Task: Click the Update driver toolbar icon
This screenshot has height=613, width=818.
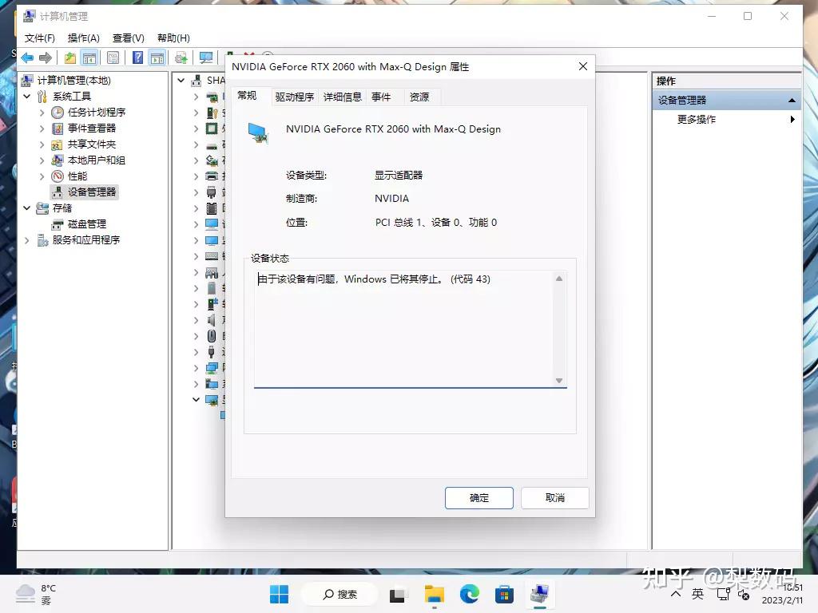Action: pos(181,57)
